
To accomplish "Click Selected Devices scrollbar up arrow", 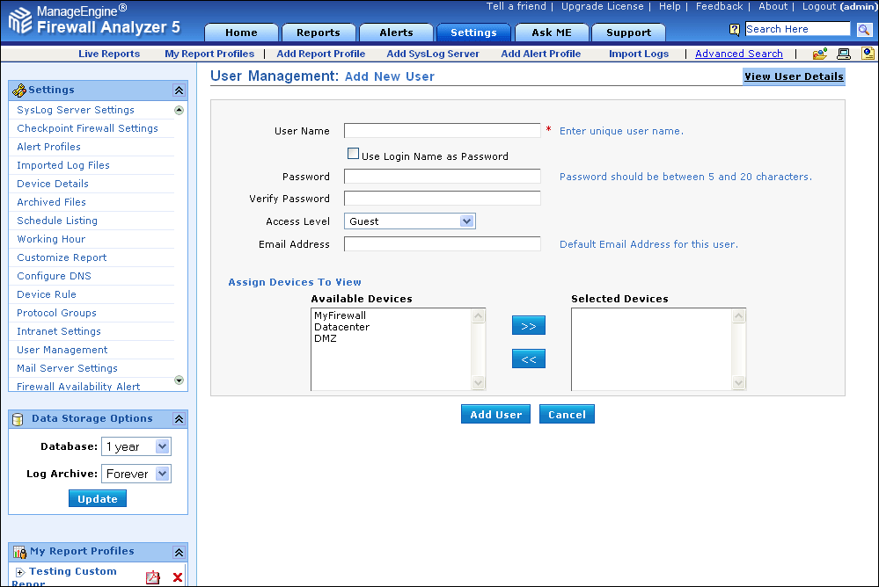I will pos(739,315).
